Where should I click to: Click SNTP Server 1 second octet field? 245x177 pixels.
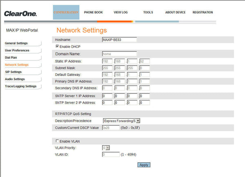(120, 96)
